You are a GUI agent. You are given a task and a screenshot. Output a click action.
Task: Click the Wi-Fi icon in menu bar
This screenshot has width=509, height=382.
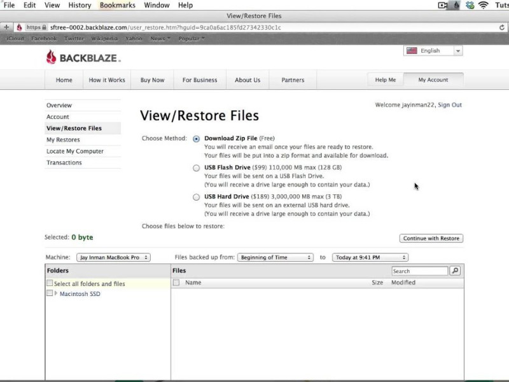click(484, 5)
